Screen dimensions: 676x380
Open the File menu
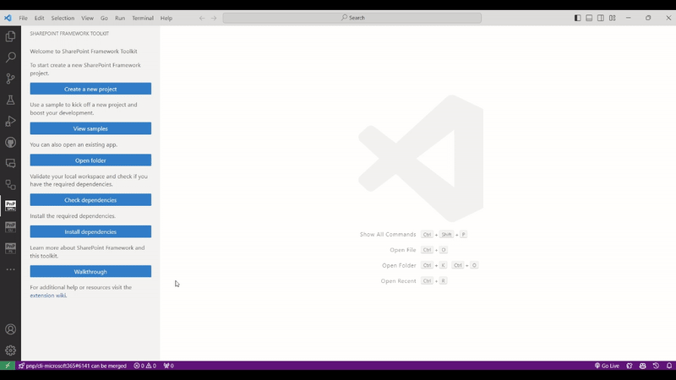click(24, 18)
